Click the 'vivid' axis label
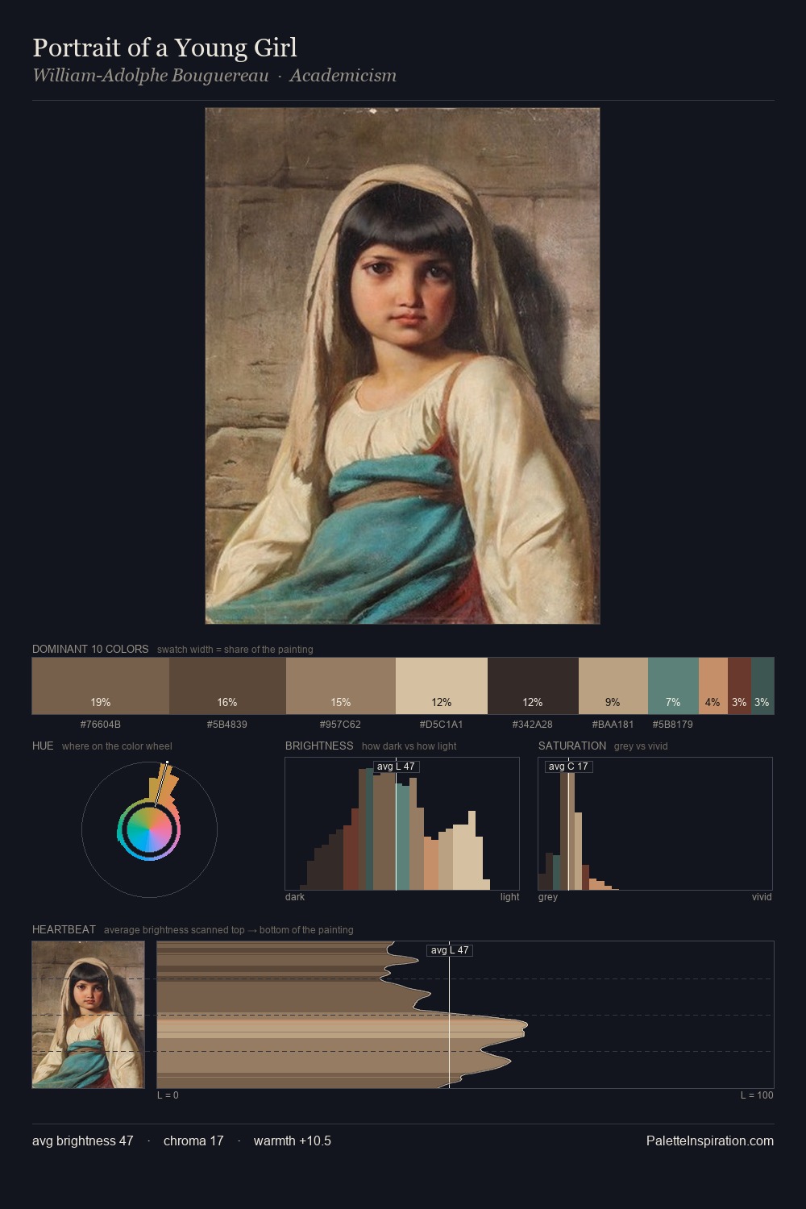Viewport: 806px width, 1209px height. tap(762, 897)
